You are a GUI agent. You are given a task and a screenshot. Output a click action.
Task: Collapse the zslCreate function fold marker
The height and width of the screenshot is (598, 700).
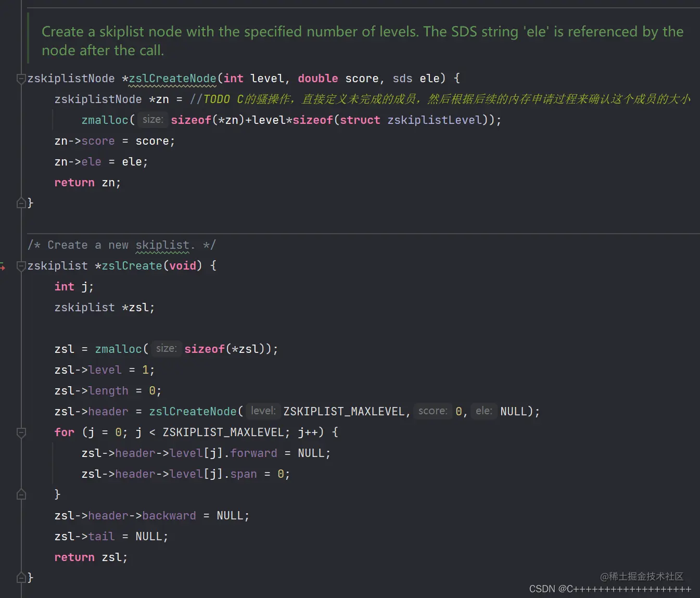(x=21, y=266)
